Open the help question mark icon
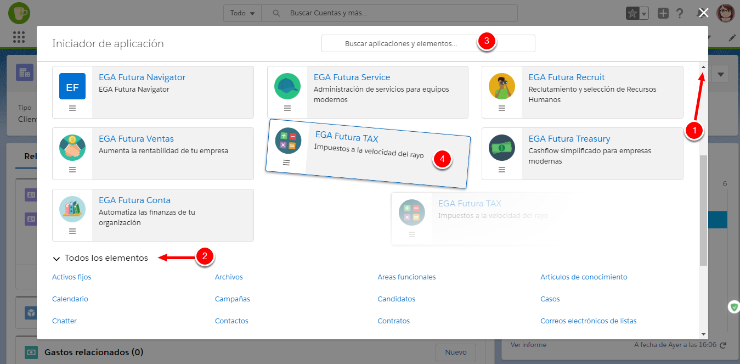Screen dimensions: 740x364 [679, 13]
